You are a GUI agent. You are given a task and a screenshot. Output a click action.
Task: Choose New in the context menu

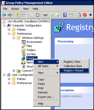[46, 62]
